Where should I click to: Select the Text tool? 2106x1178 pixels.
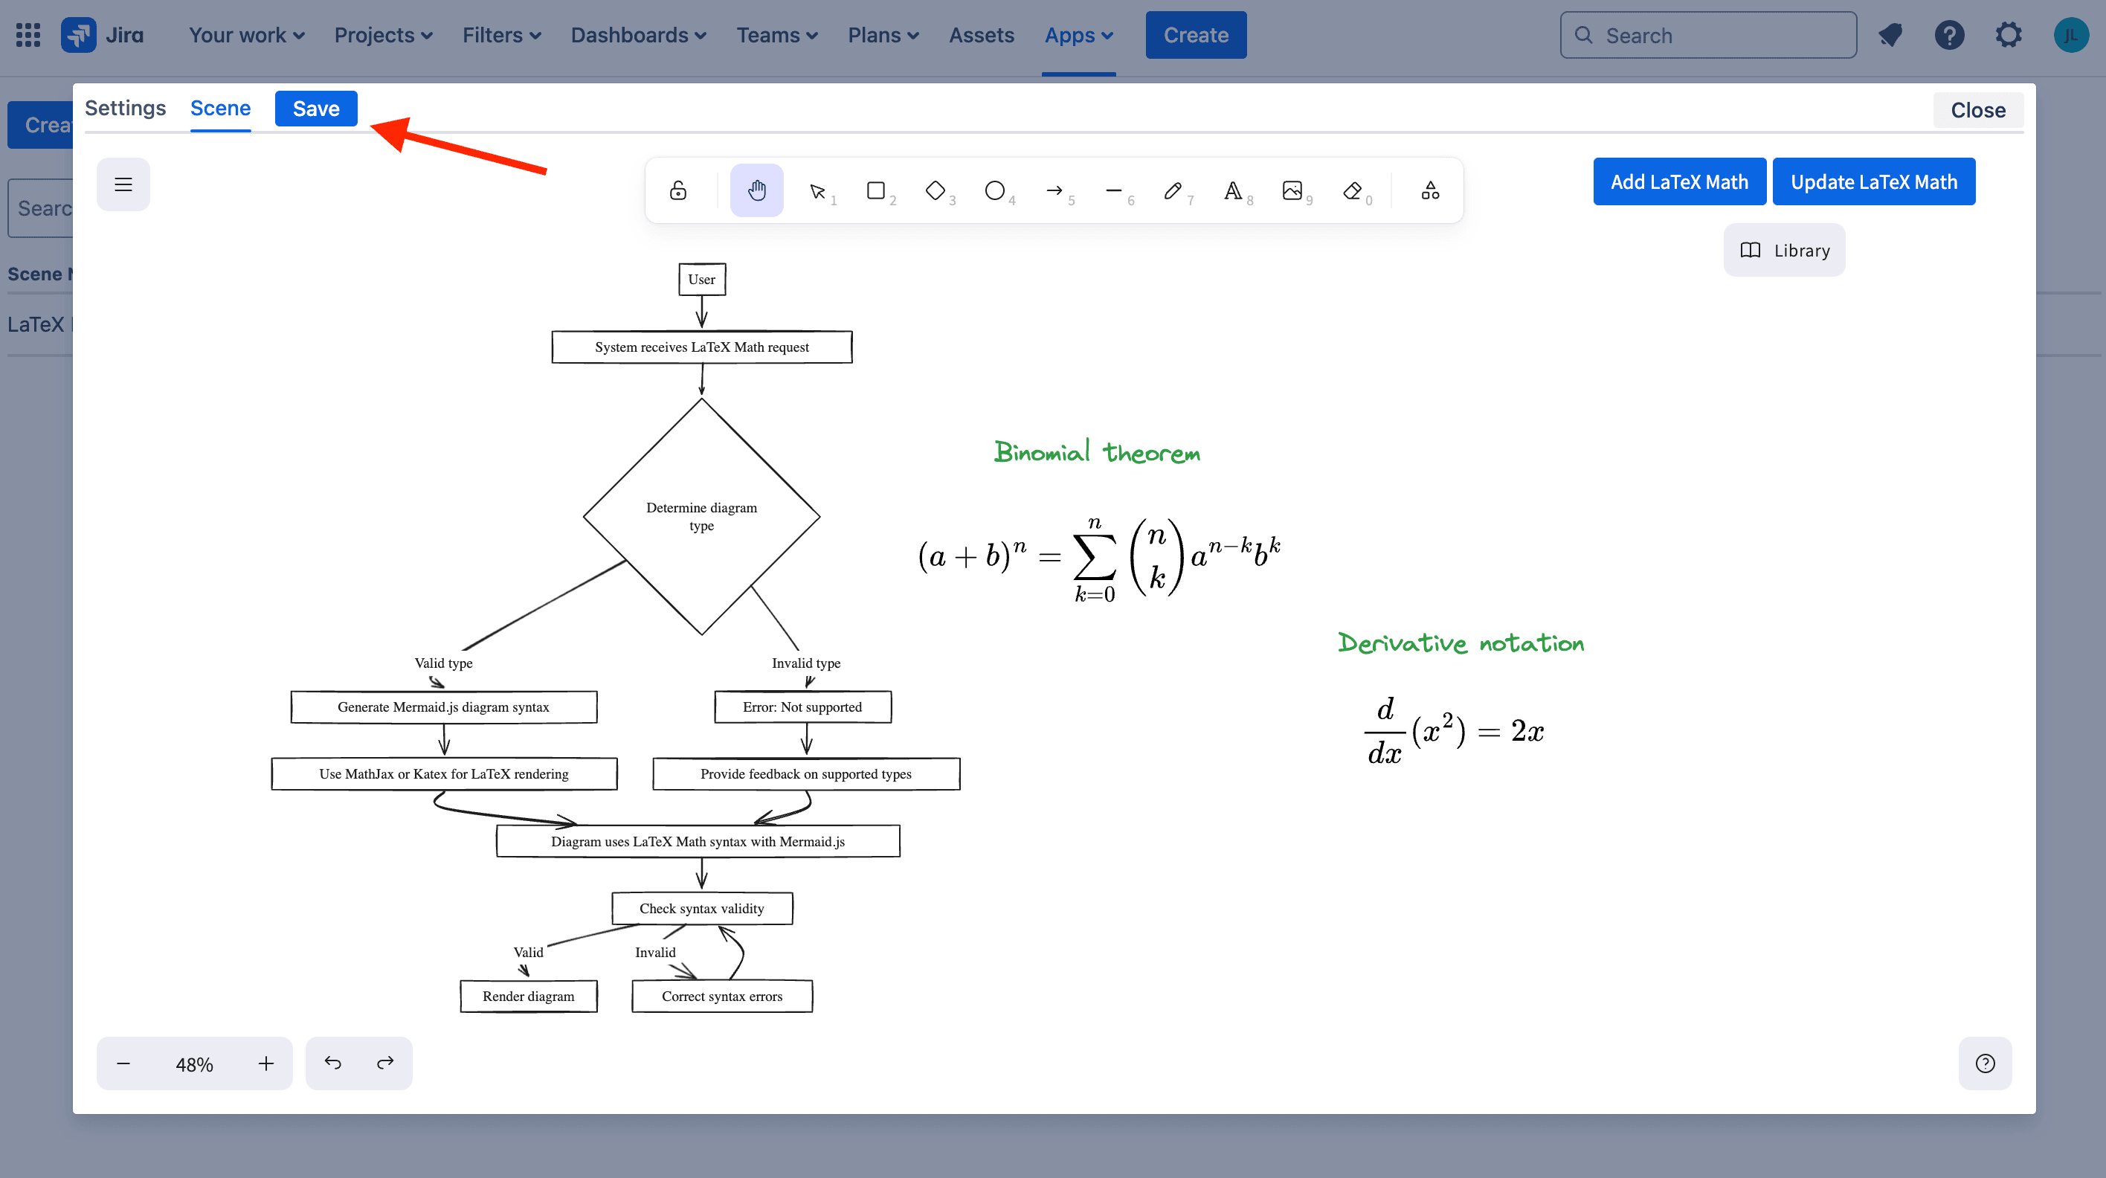point(1233,190)
